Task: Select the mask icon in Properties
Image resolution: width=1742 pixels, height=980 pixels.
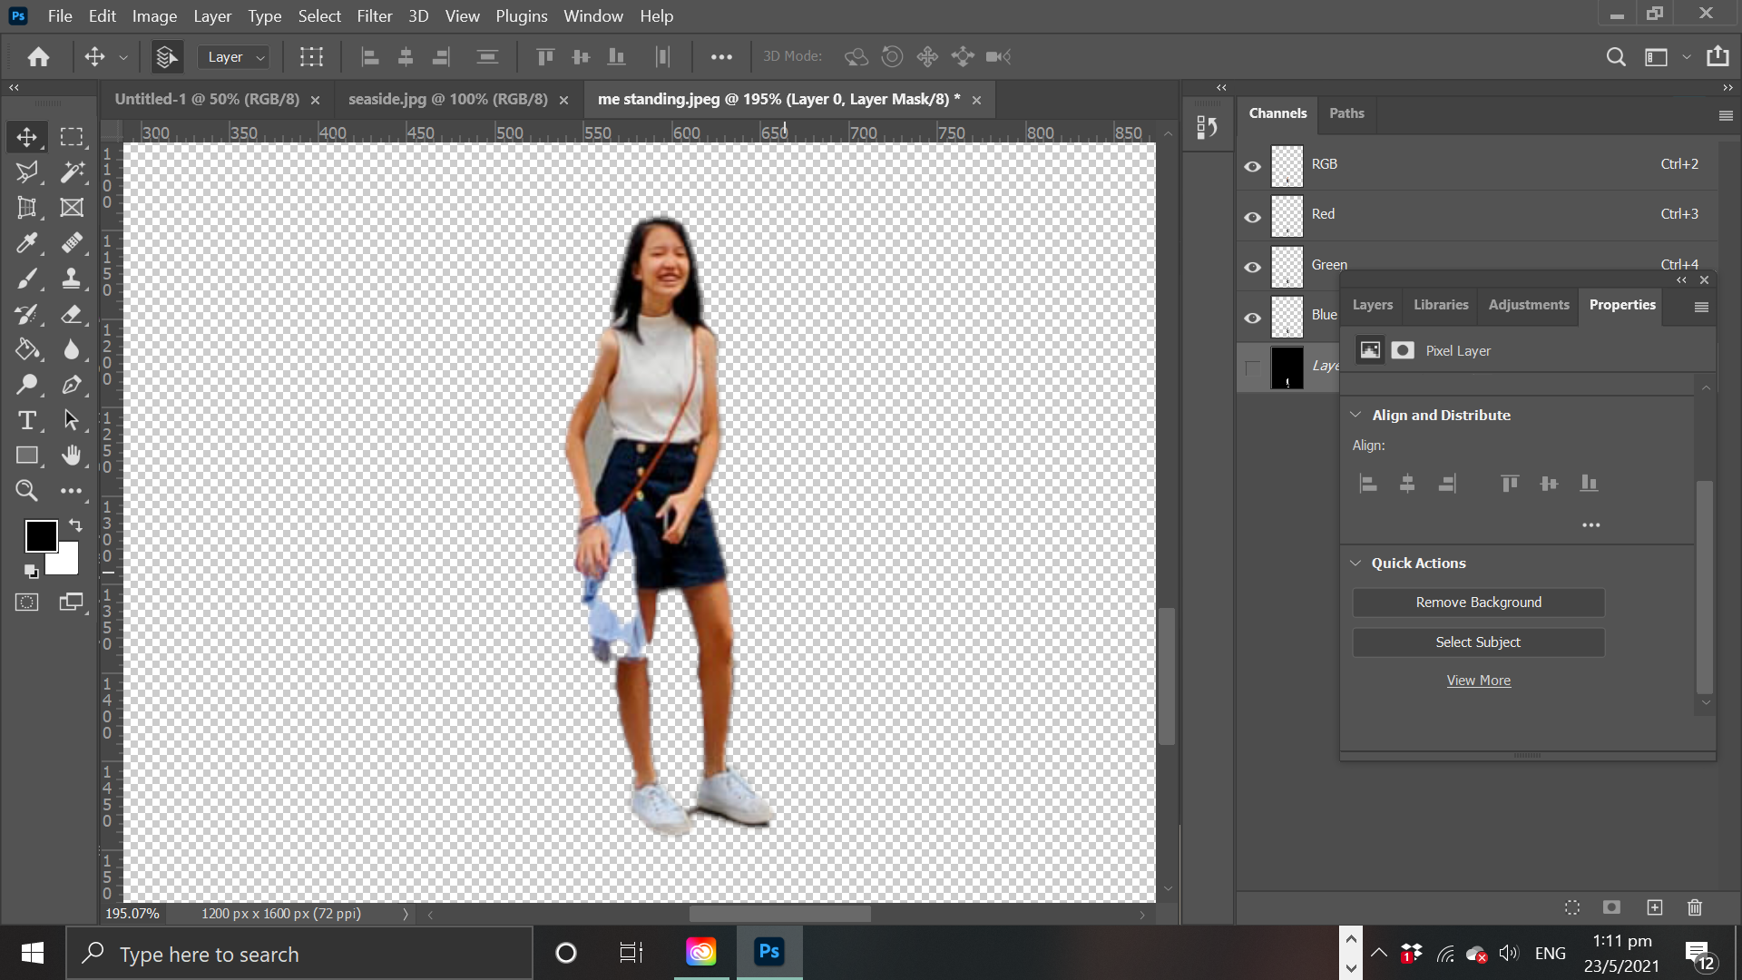Action: pos(1403,350)
